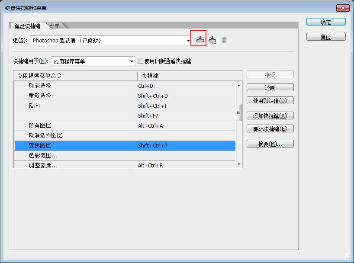Click the 复位 reset button
The height and width of the screenshot is (263, 354).
coord(326,37)
